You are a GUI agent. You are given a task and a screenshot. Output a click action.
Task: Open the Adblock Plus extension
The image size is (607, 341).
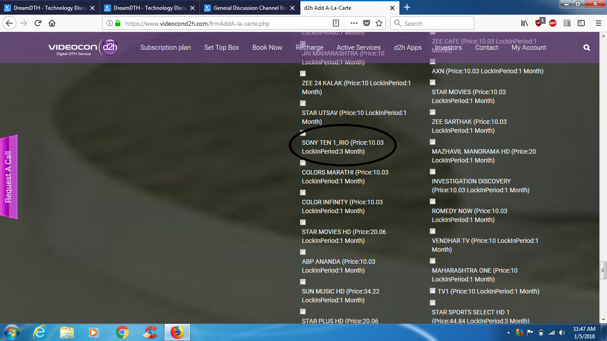[x=553, y=23]
